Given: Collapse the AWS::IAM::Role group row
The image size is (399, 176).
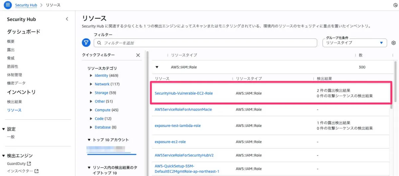Looking at the screenshot, I should coord(157,67).
